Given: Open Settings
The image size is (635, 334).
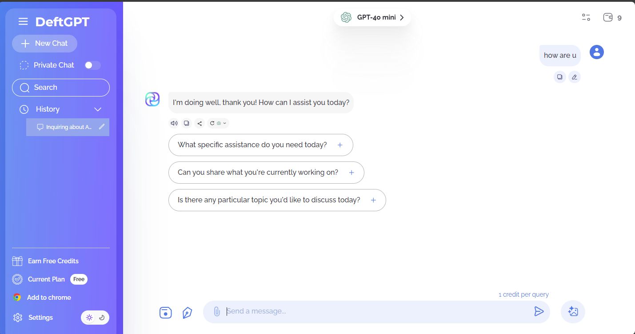Looking at the screenshot, I should [x=33, y=318].
